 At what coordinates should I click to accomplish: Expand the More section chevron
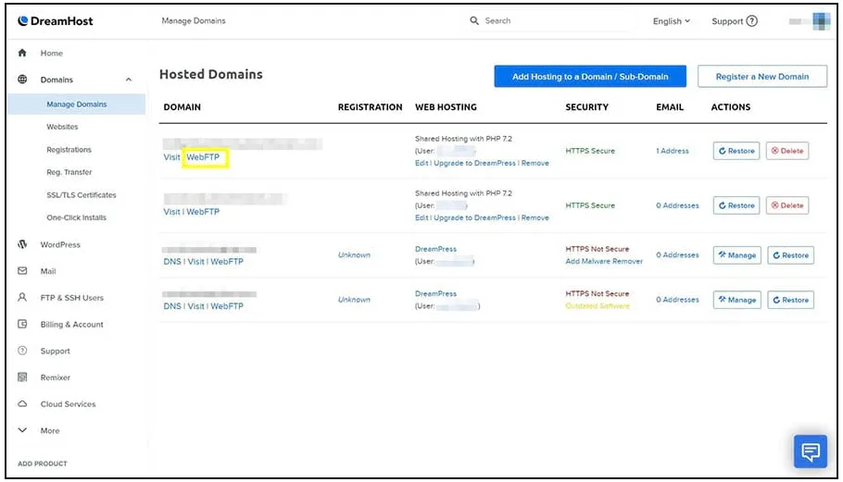[x=22, y=430]
